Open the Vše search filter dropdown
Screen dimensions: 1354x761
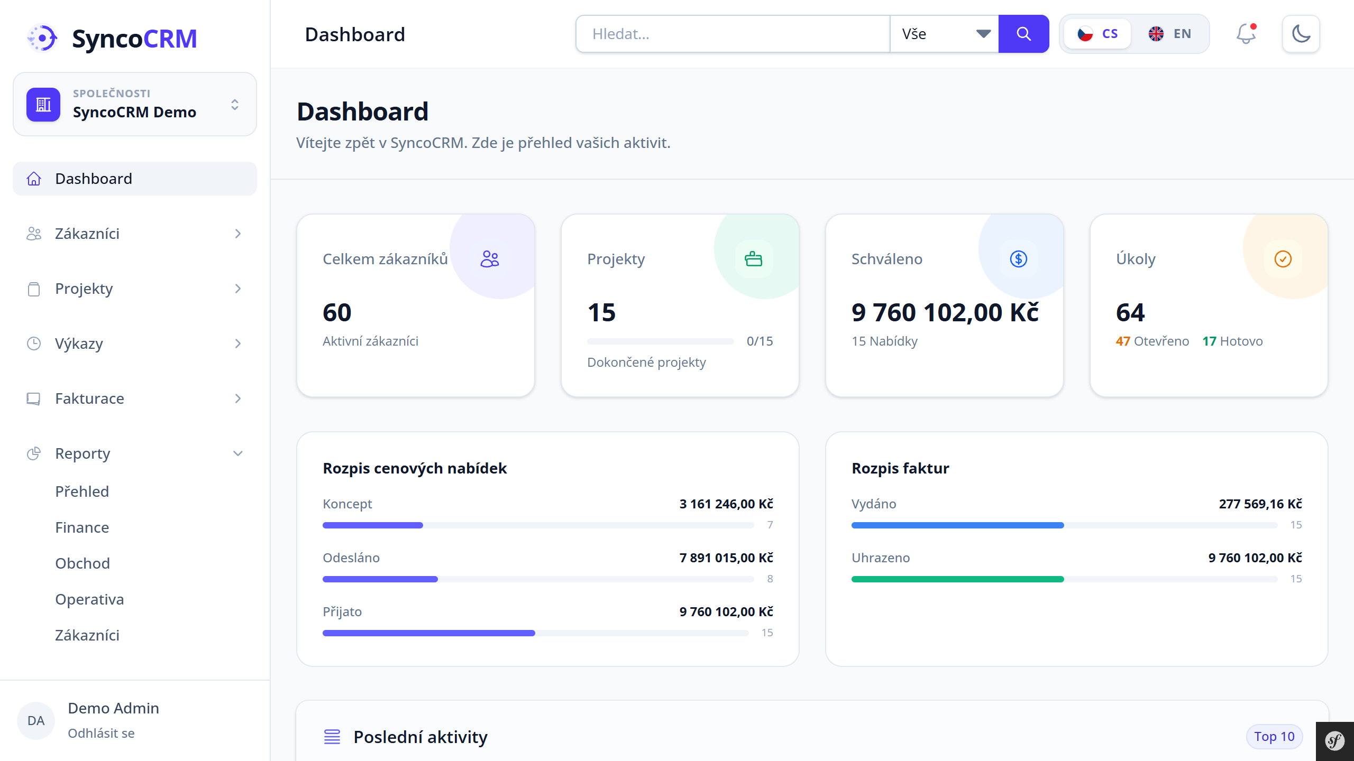pyautogui.click(x=945, y=34)
